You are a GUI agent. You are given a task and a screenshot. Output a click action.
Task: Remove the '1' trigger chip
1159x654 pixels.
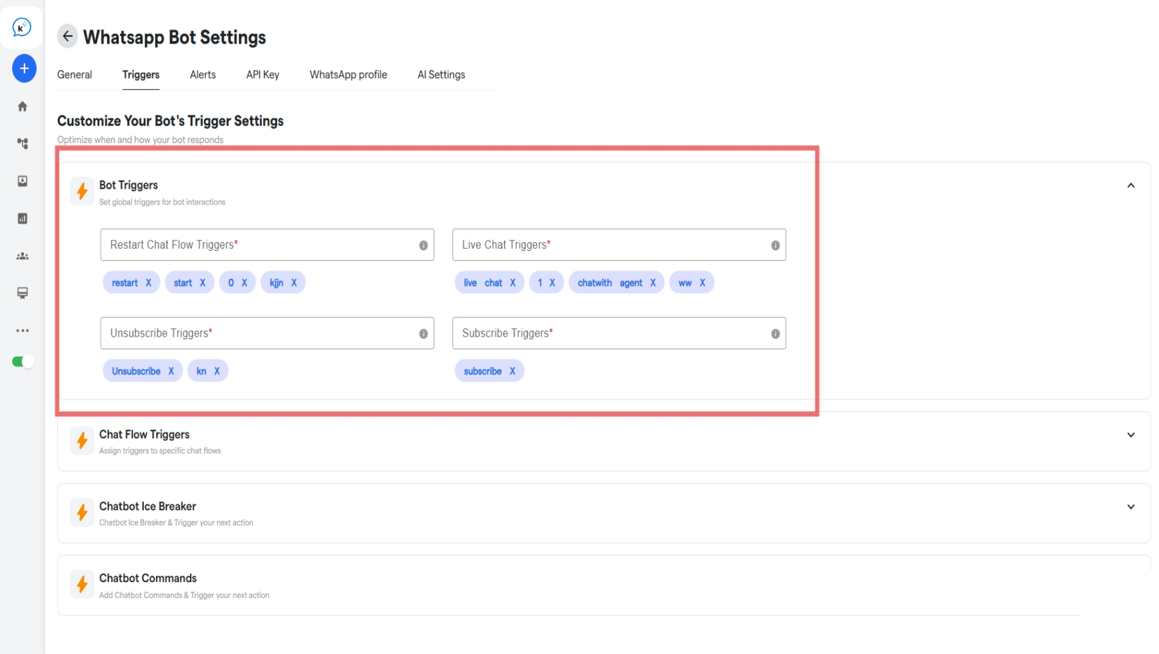click(552, 283)
